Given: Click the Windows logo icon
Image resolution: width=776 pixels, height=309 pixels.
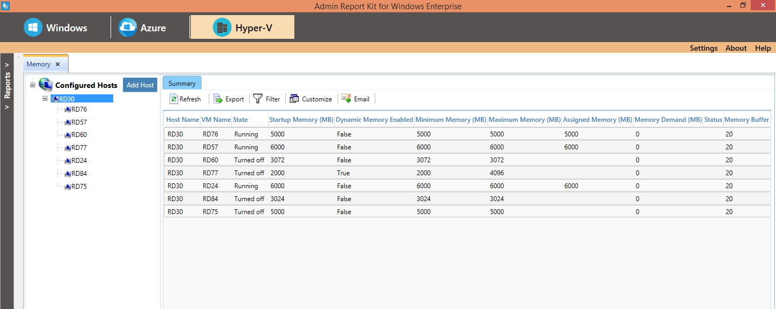Looking at the screenshot, I should pyautogui.click(x=33, y=28).
